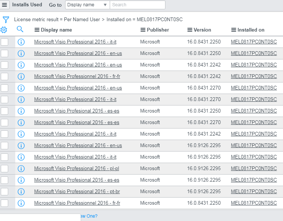Open Visio Professional 2016 it-it link, version 16.0.8431.2242

pyautogui.click(x=75, y=134)
